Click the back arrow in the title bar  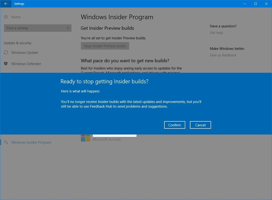point(5,4)
